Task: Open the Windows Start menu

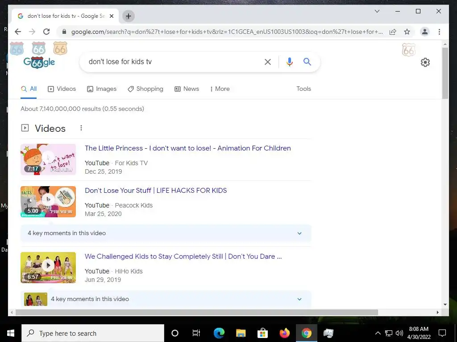Action: click(x=11, y=333)
